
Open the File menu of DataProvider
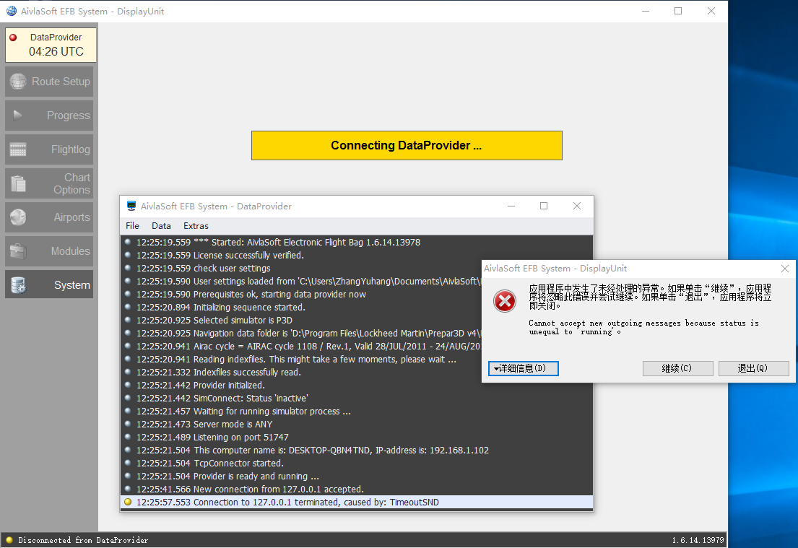[132, 225]
